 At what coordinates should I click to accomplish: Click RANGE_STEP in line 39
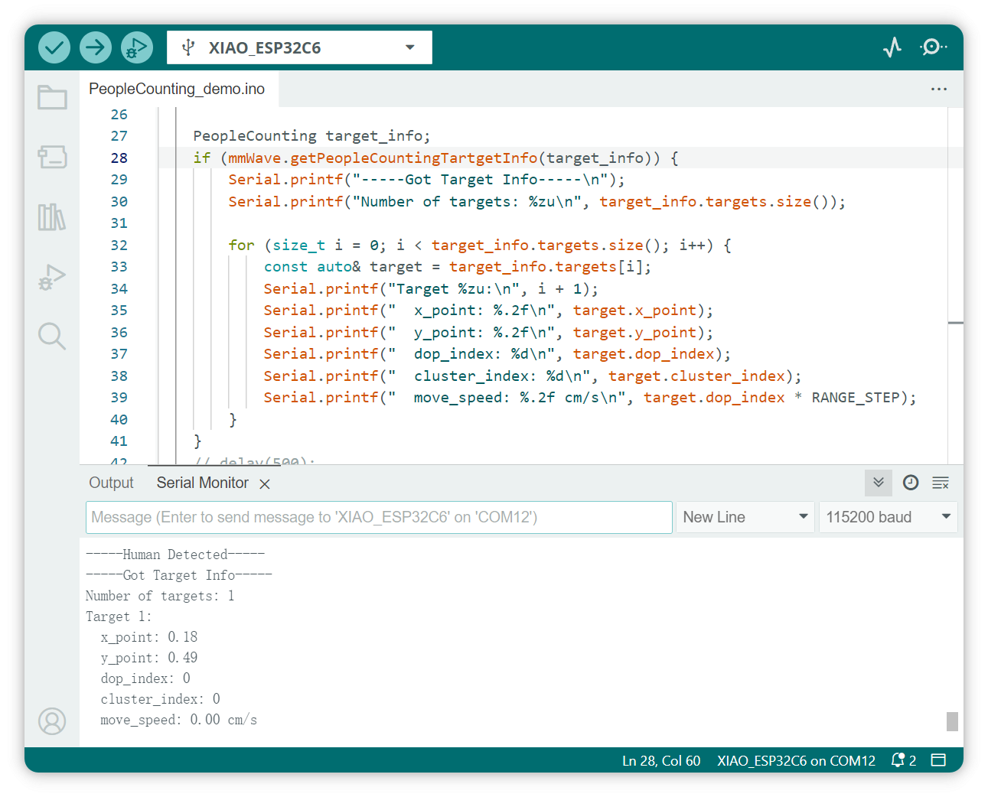click(x=856, y=398)
